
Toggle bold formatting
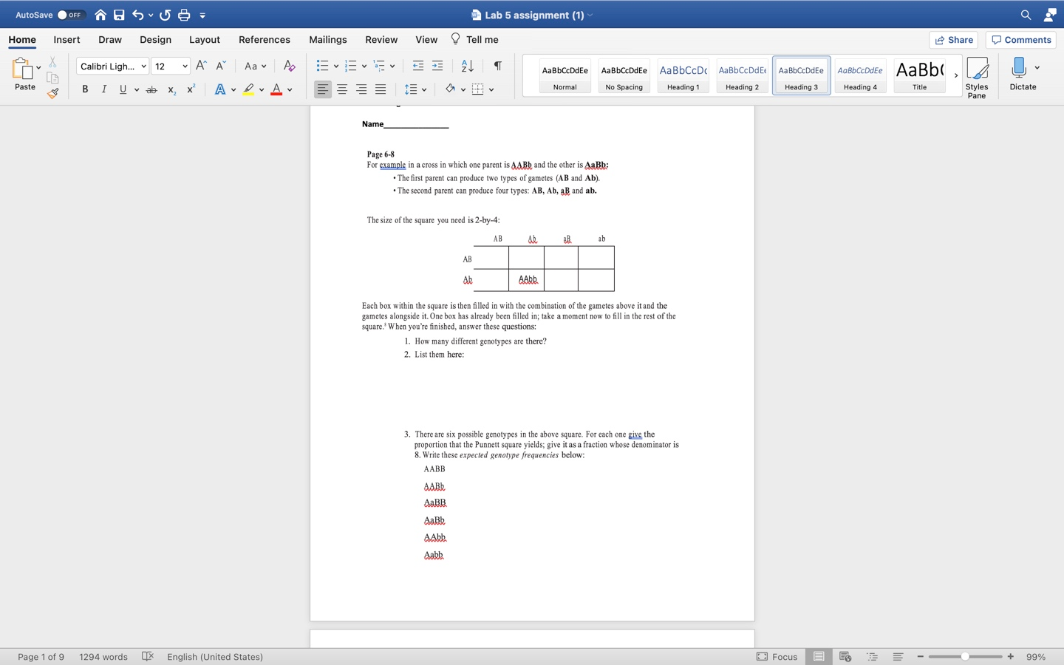84,89
